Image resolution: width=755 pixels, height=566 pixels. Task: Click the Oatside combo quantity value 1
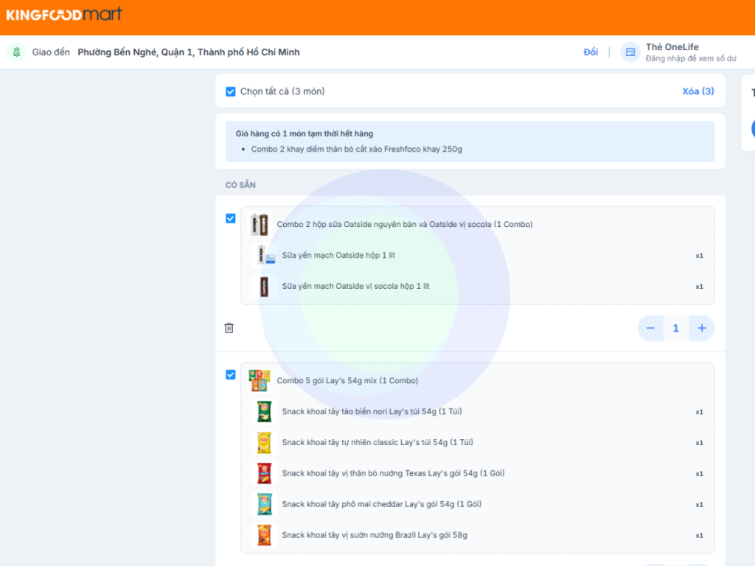(676, 328)
